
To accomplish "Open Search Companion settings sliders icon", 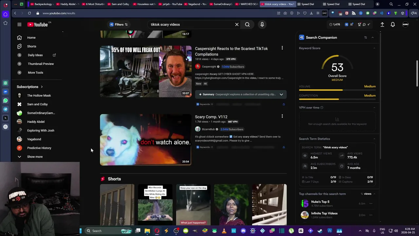I will 366,37.
